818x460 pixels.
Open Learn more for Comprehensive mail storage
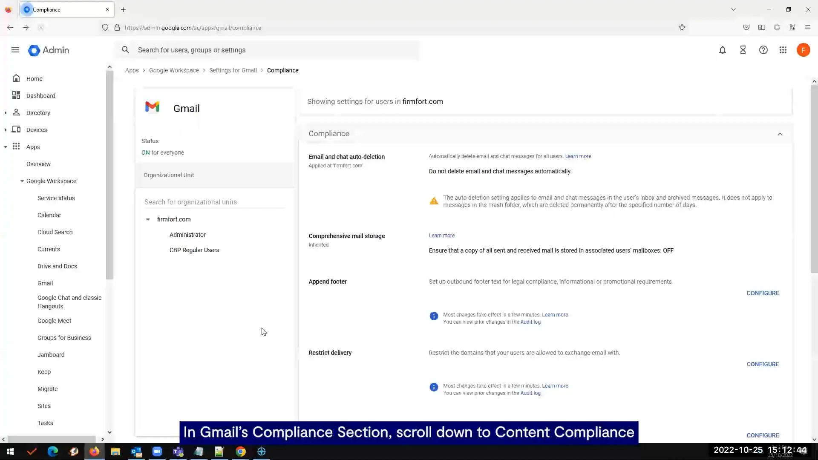click(441, 236)
